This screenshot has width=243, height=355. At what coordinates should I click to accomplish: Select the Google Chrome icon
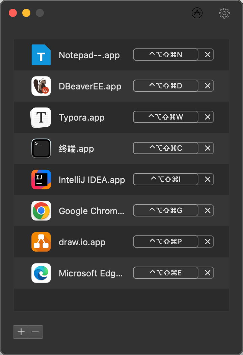pyautogui.click(x=41, y=211)
